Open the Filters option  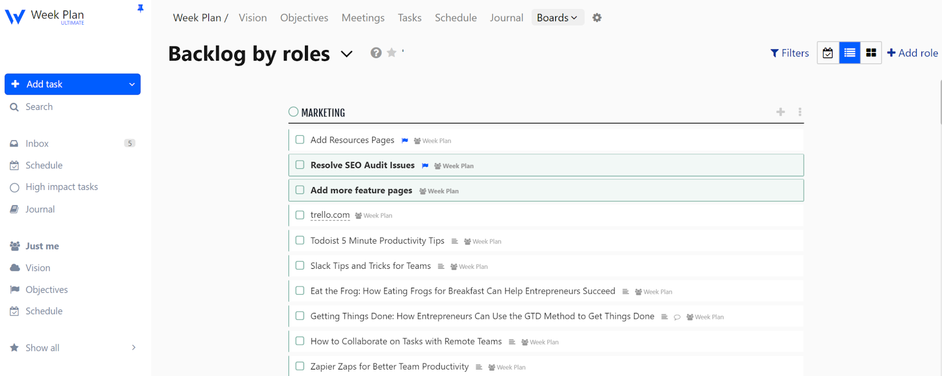(x=790, y=53)
